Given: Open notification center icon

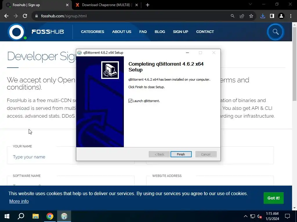Looking at the screenshot, I should tap(287, 216).
